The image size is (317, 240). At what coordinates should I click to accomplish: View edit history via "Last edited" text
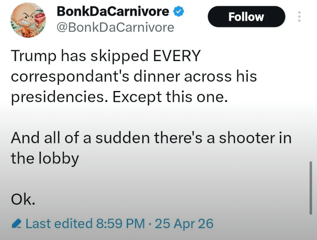pos(59,224)
